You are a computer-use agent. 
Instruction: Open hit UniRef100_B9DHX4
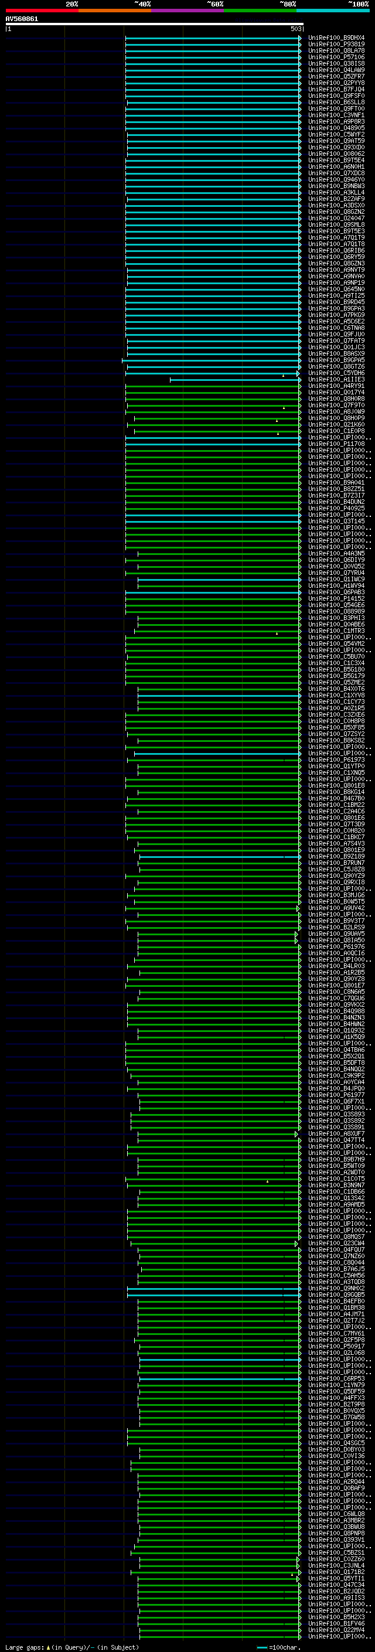pos(336,38)
